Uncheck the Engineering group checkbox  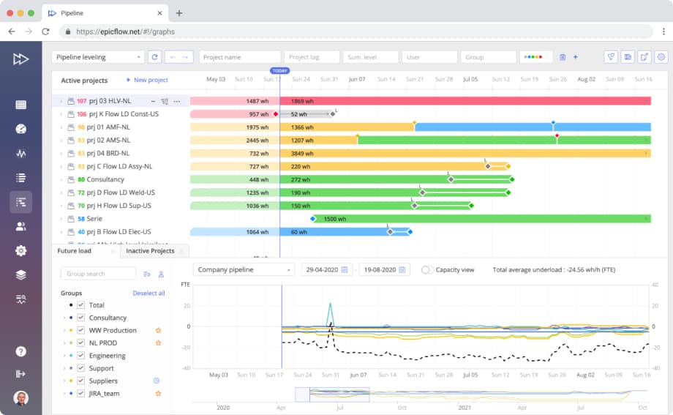(81, 356)
